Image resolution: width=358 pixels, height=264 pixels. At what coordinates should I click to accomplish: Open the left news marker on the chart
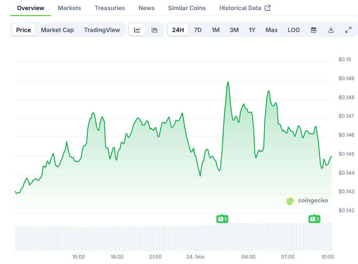[222, 219]
